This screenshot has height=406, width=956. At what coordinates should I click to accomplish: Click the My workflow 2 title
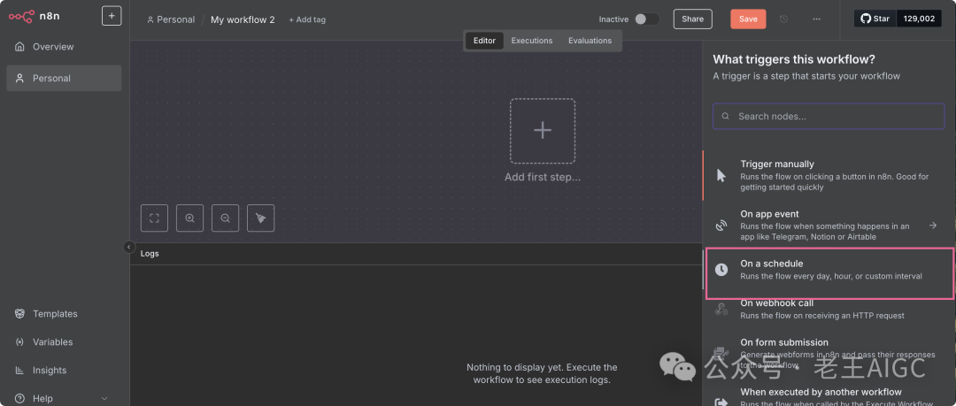[243, 19]
